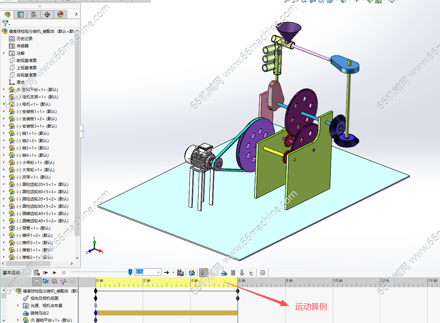
Task: Click the gray keyframe for 光源、相机与布景
Action: pyautogui.click(x=96, y=305)
